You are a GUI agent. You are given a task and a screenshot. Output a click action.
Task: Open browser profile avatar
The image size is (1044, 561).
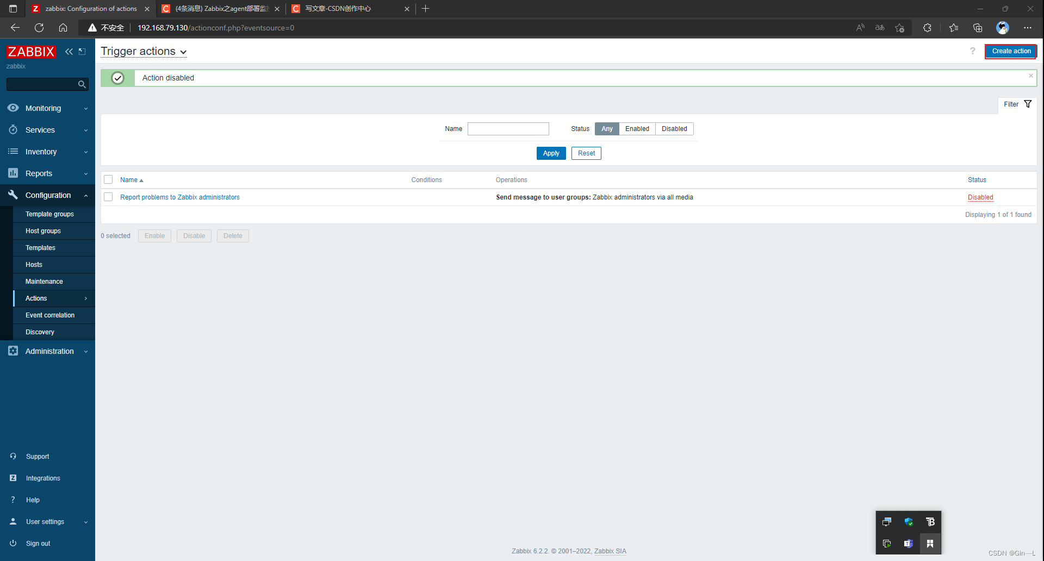1003,28
